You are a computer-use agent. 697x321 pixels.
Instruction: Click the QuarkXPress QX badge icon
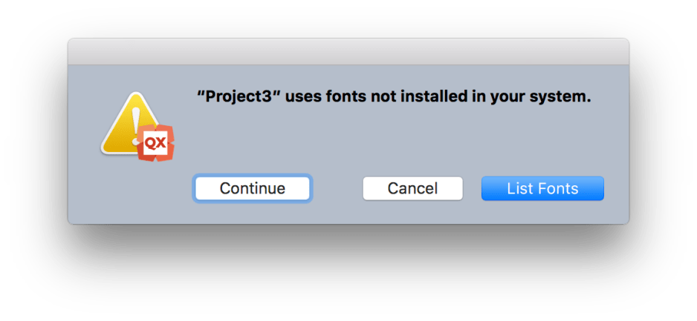(156, 142)
